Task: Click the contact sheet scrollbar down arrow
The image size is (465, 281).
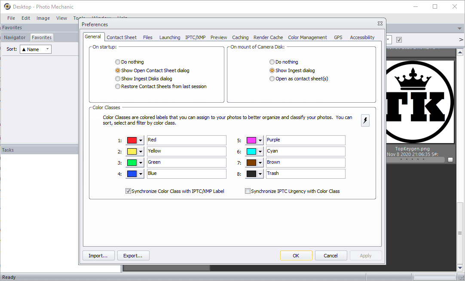Action: pyautogui.click(x=460, y=268)
